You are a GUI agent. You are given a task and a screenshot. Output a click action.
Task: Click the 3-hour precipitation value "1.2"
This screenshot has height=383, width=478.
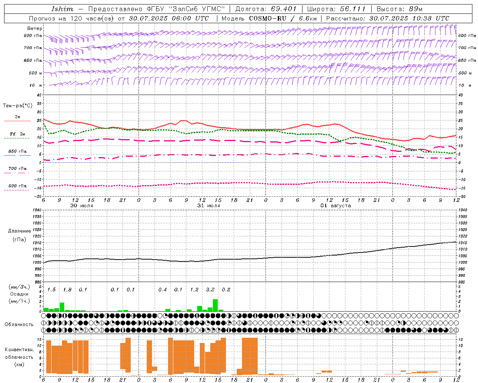pyautogui.click(x=194, y=290)
